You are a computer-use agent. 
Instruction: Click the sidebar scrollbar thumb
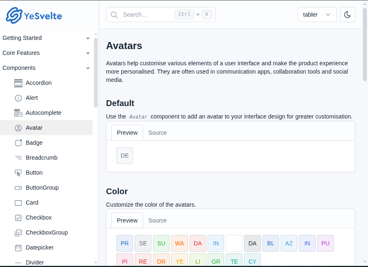(96, 73)
